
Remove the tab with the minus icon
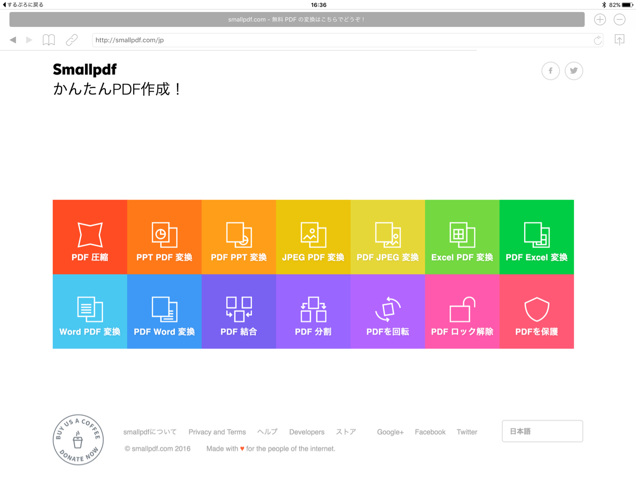620,19
